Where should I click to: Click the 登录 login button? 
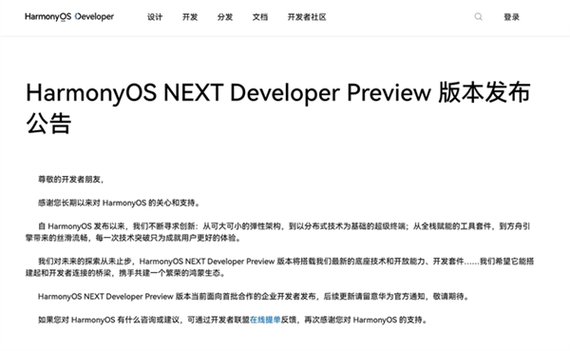(x=511, y=17)
